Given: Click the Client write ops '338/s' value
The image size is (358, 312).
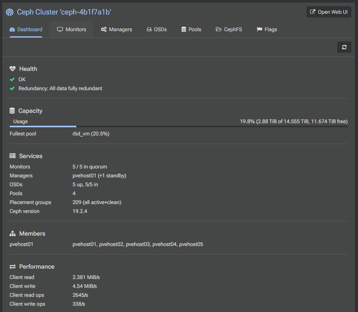Looking at the screenshot, I should pos(79,304).
